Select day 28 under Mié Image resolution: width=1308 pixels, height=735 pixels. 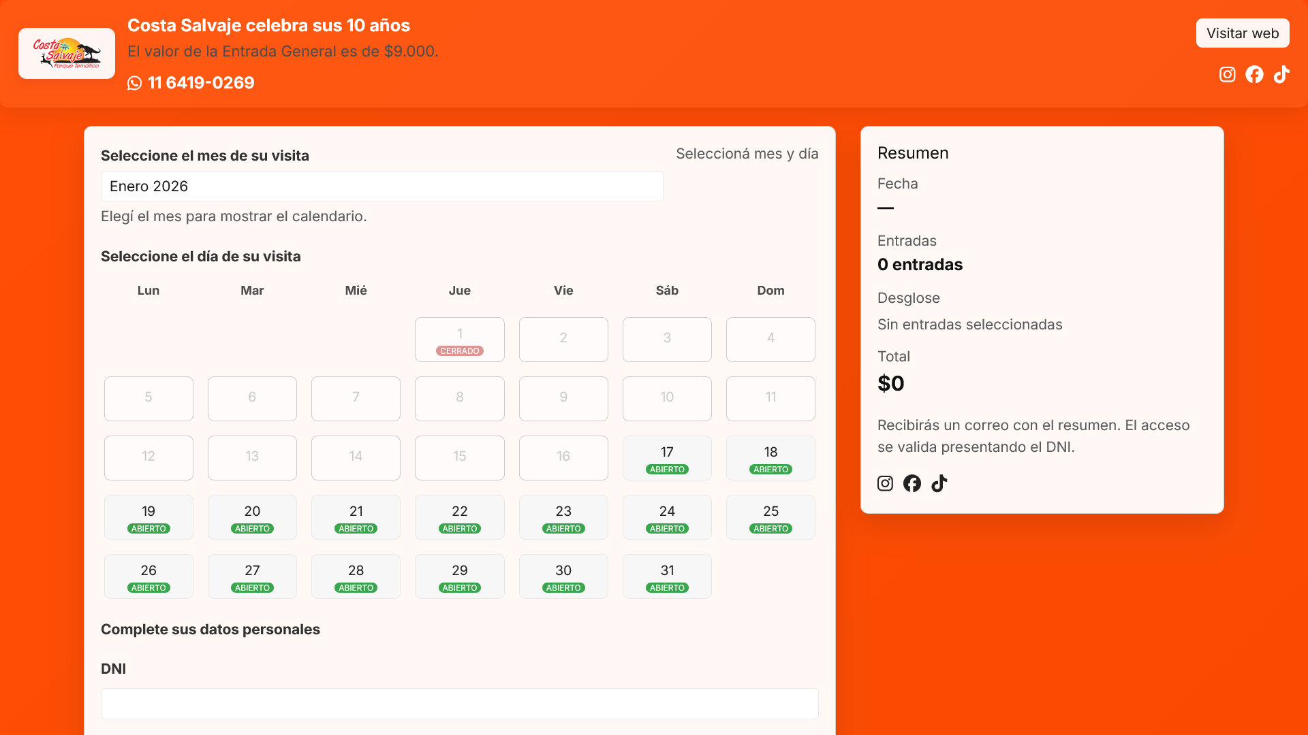click(356, 576)
